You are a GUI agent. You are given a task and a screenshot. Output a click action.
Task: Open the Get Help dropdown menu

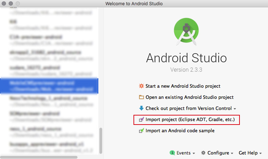[250, 153]
